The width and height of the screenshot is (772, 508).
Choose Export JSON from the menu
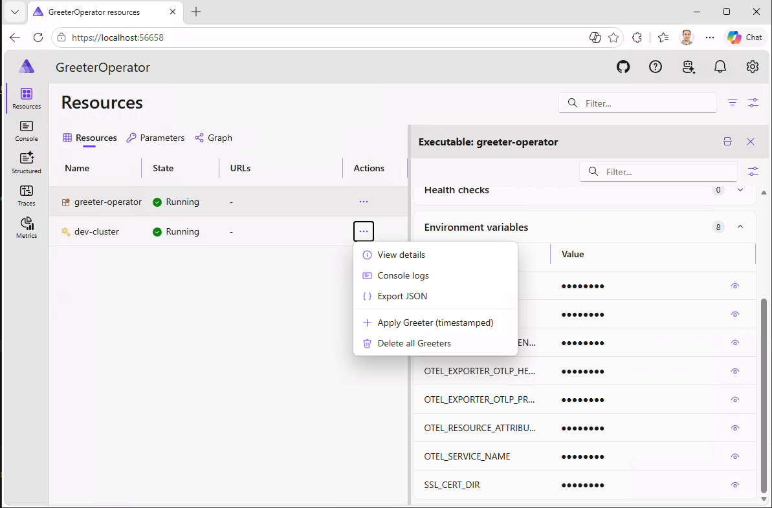(436, 296)
